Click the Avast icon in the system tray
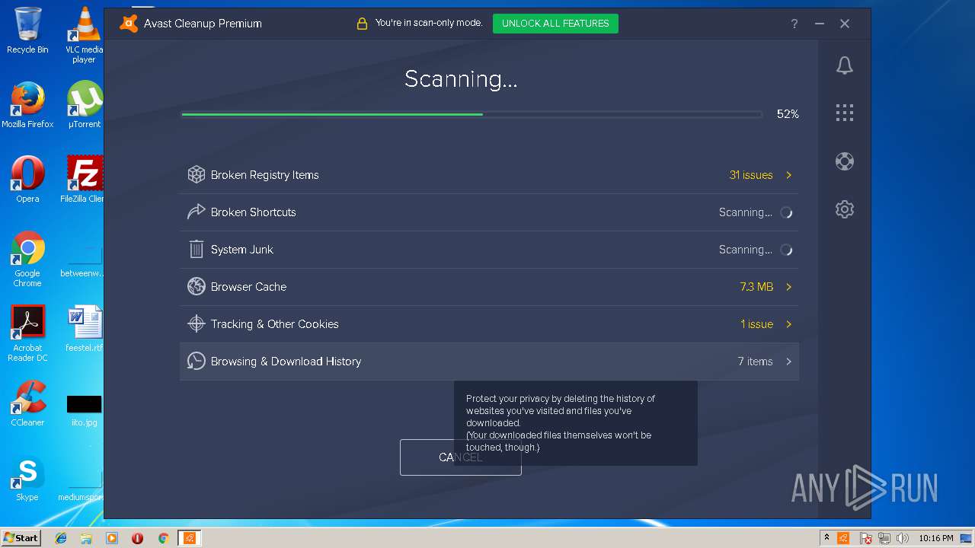 pyautogui.click(x=843, y=538)
